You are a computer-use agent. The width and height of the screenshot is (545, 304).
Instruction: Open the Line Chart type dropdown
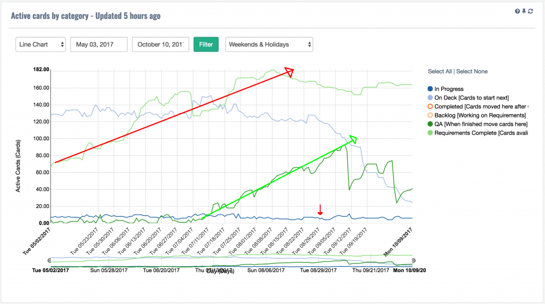[x=40, y=45]
